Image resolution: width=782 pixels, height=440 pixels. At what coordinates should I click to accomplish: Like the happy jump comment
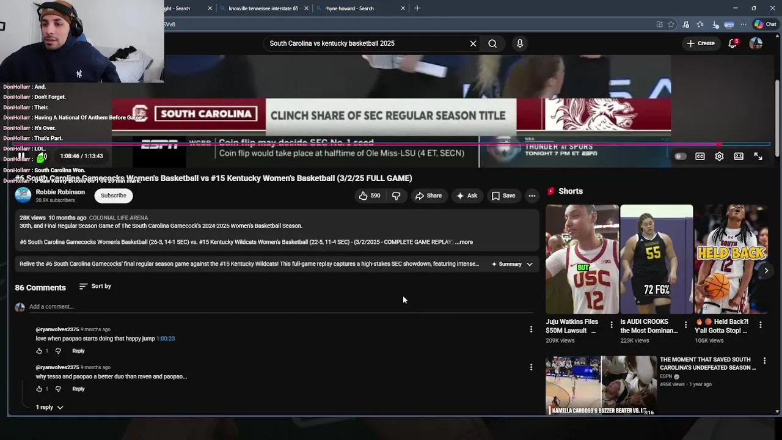(39, 351)
